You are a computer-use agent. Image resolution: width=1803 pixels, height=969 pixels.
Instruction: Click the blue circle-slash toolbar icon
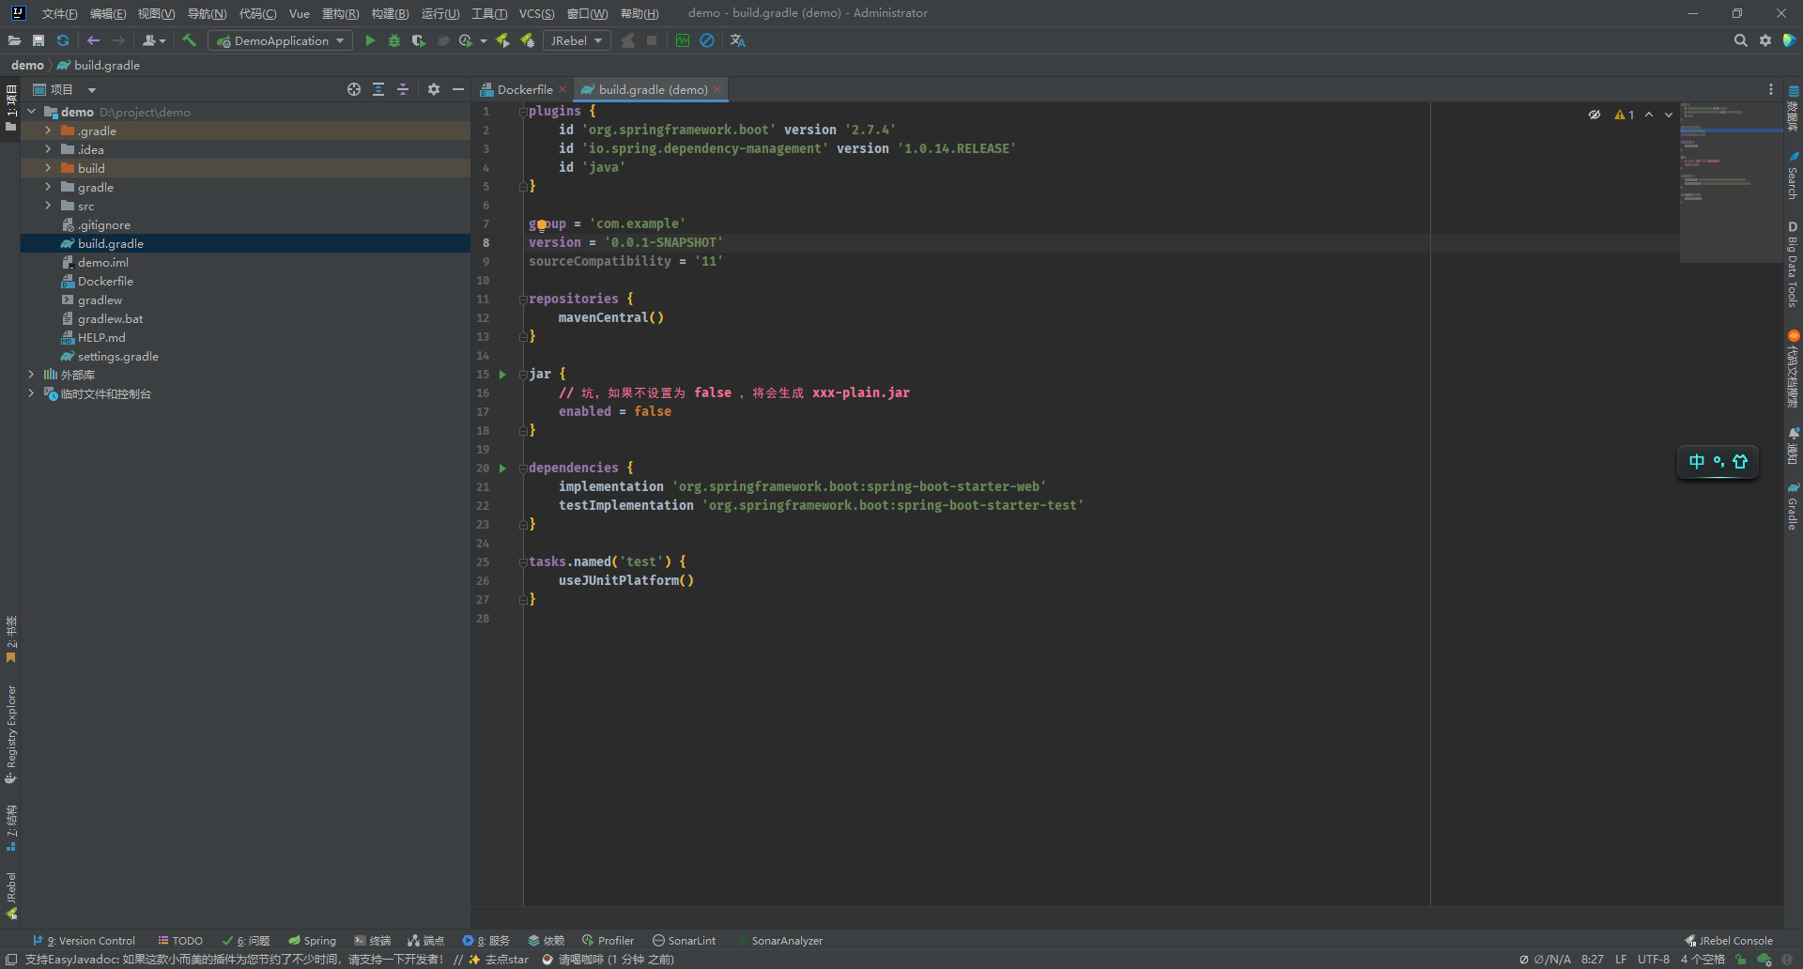tap(707, 40)
